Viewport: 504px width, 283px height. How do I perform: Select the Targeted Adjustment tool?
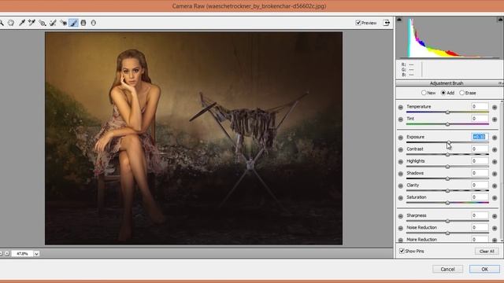(x=43, y=23)
